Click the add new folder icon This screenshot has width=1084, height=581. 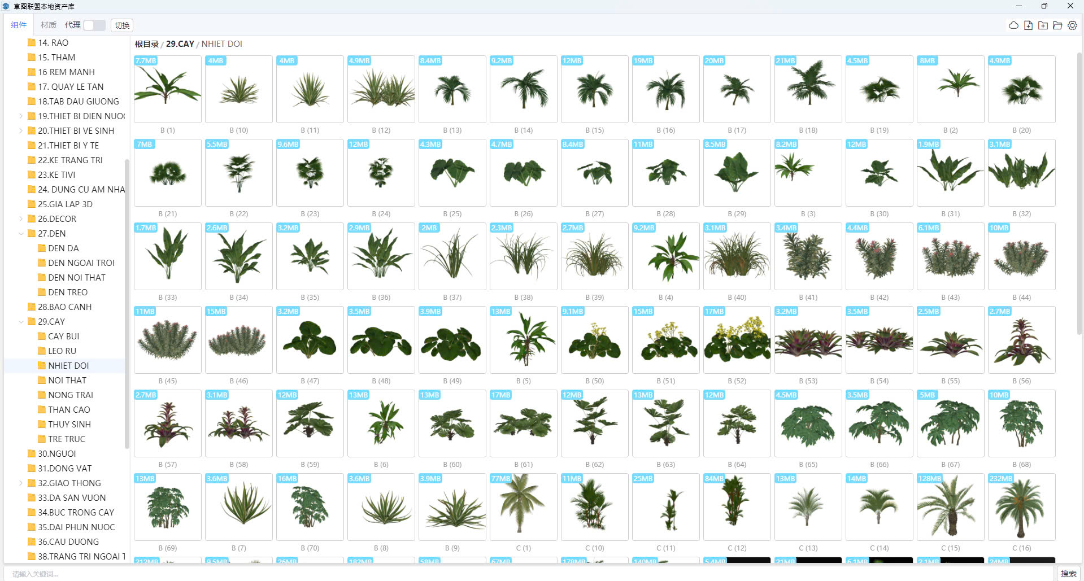pyautogui.click(x=1043, y=25)
